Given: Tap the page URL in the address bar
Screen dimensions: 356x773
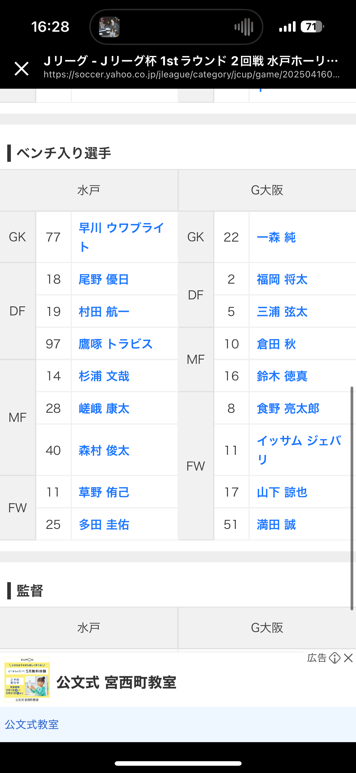Looking at the screenshot, I should point(191,74).
